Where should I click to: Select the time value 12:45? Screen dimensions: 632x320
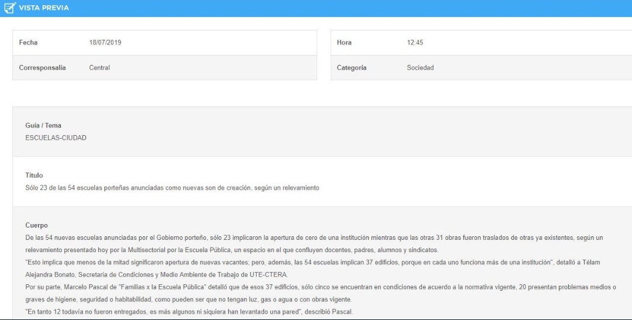pyautogui.click(x=415, y=43)
